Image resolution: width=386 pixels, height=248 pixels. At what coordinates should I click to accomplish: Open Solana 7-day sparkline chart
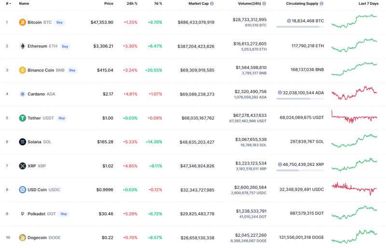(x=354, y=140)
